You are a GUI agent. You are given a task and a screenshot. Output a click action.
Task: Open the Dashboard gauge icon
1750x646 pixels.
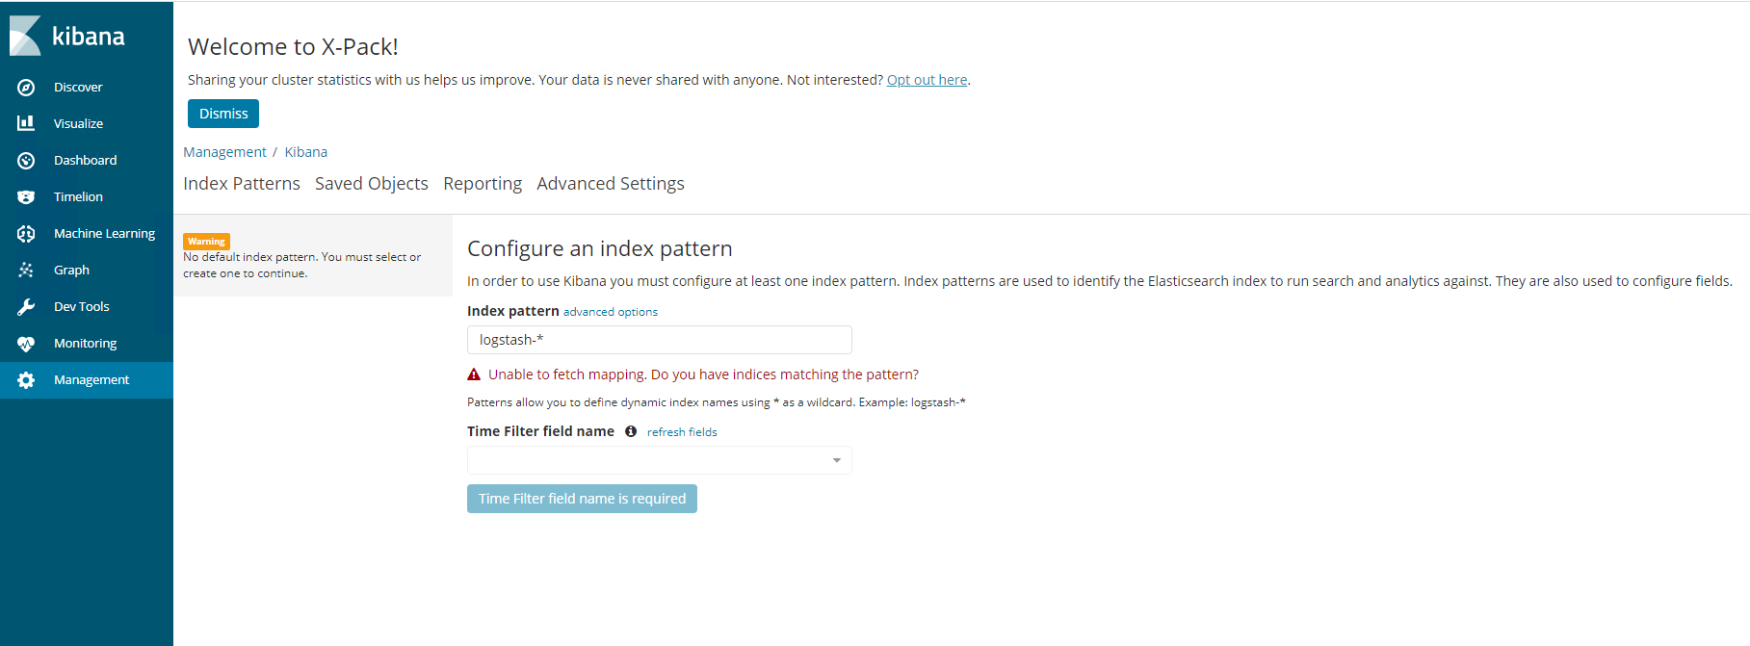pyautogui.click(x=26, y=161)
